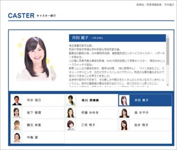Screen dimensions: 177x150
Task: Open the 吉井 明子 thumbnail photo
Action: [124, 125]
